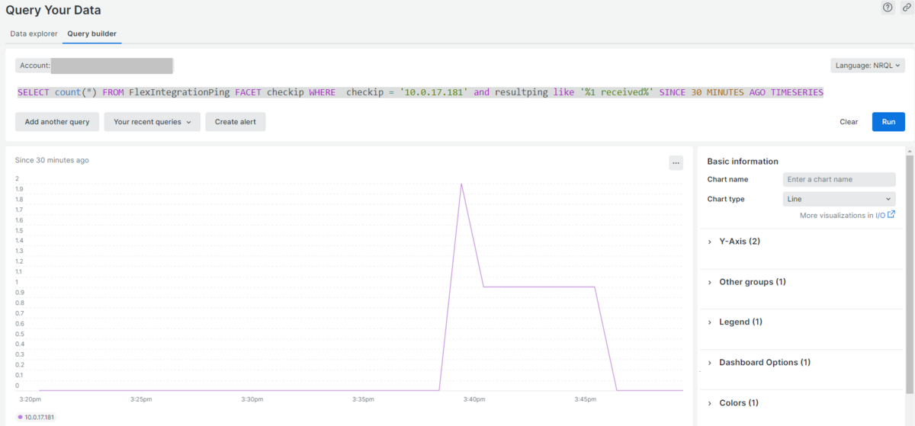The height and width of the screenshot is (426, 915).
Task: Switch to the Data explorer tab
Action: coord(34,34)
